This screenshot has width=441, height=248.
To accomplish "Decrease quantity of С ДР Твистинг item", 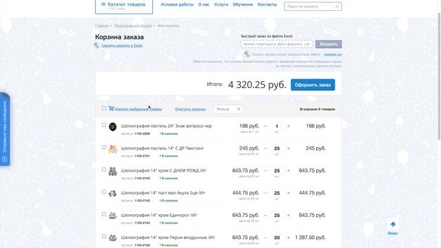I will tap(265, 148).
